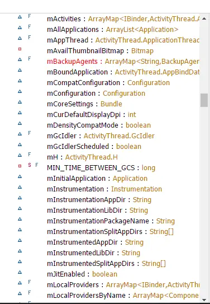210x304 pixels.
Task: Click the field icon beside mBoundApplication
Action: pyautogui.click(x=20, y=70)
